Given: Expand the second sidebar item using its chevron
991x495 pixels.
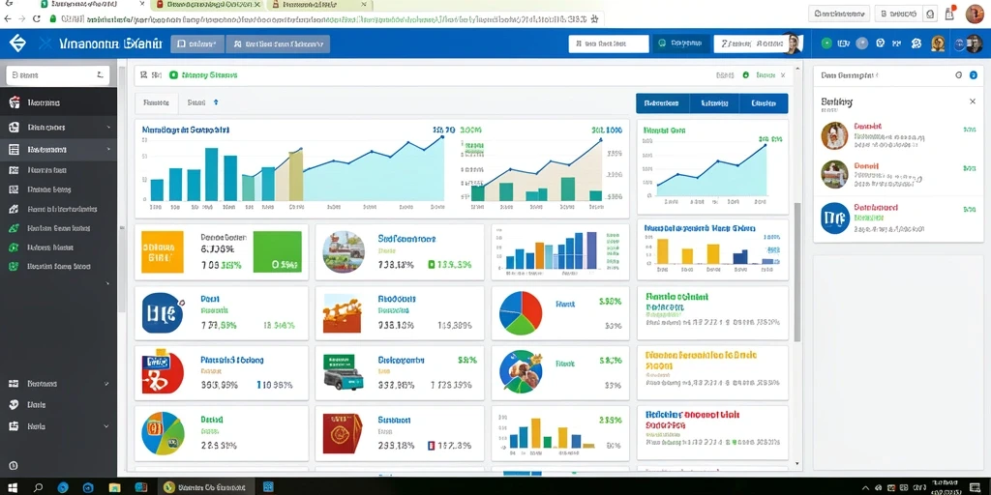Looking at the screenshot, I should [x=108, y=128].
